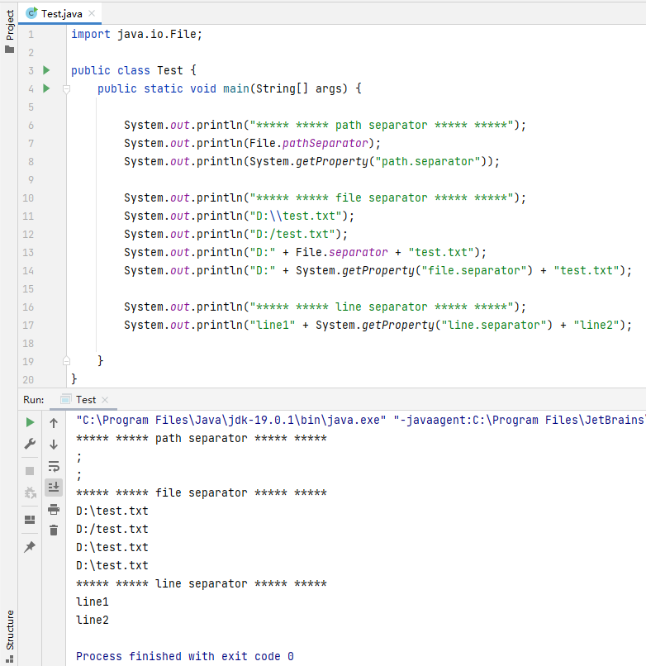Collapse the Test class fold arrow at line 3
The height and width of the screenshot is (666, 646).
(66, 70)
